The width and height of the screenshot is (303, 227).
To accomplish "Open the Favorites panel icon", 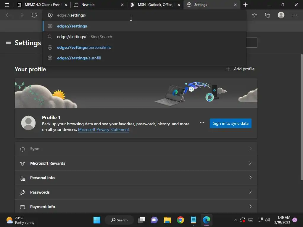I will [254, 15].
